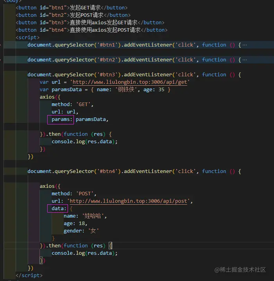274x281 pixels.
Task: Click console.log in the #btn4 handler
Action: pos(68,253)
